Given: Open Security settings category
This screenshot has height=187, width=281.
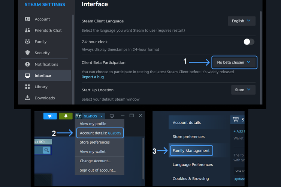Looking at the screenshot, I should coord(45,53).
